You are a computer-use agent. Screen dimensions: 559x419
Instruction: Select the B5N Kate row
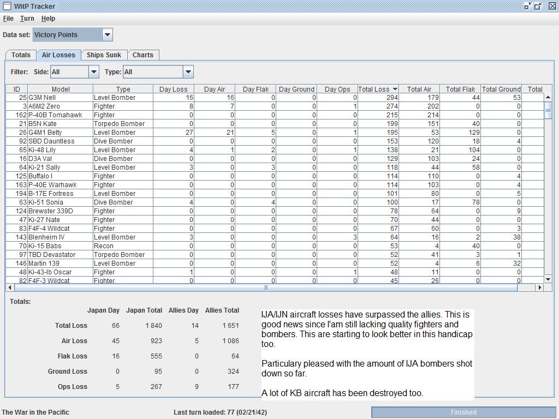275,124
